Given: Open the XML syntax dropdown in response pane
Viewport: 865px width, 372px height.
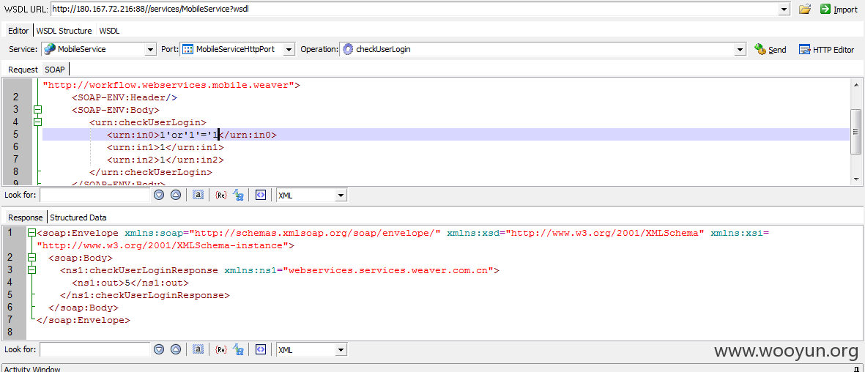Looking at the screenshot, I should tap(341, 349).
